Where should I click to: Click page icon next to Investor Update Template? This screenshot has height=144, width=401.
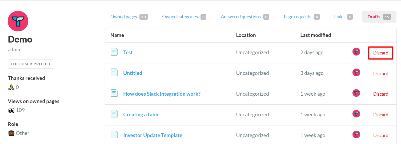114,135
